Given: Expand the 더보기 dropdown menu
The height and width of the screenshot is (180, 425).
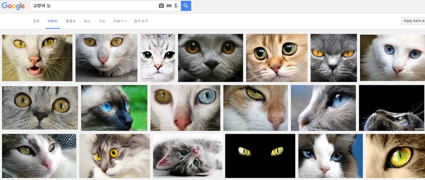Looking at the screenshot, I should point(120,21).
